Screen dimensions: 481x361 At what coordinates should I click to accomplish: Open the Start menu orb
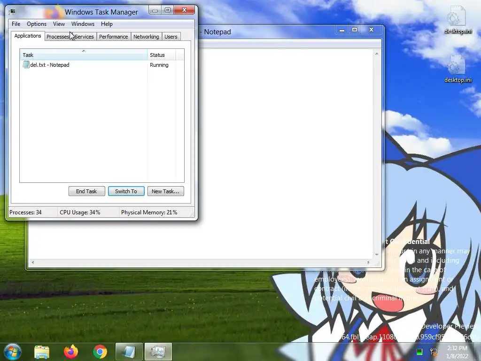click(13, 352)
